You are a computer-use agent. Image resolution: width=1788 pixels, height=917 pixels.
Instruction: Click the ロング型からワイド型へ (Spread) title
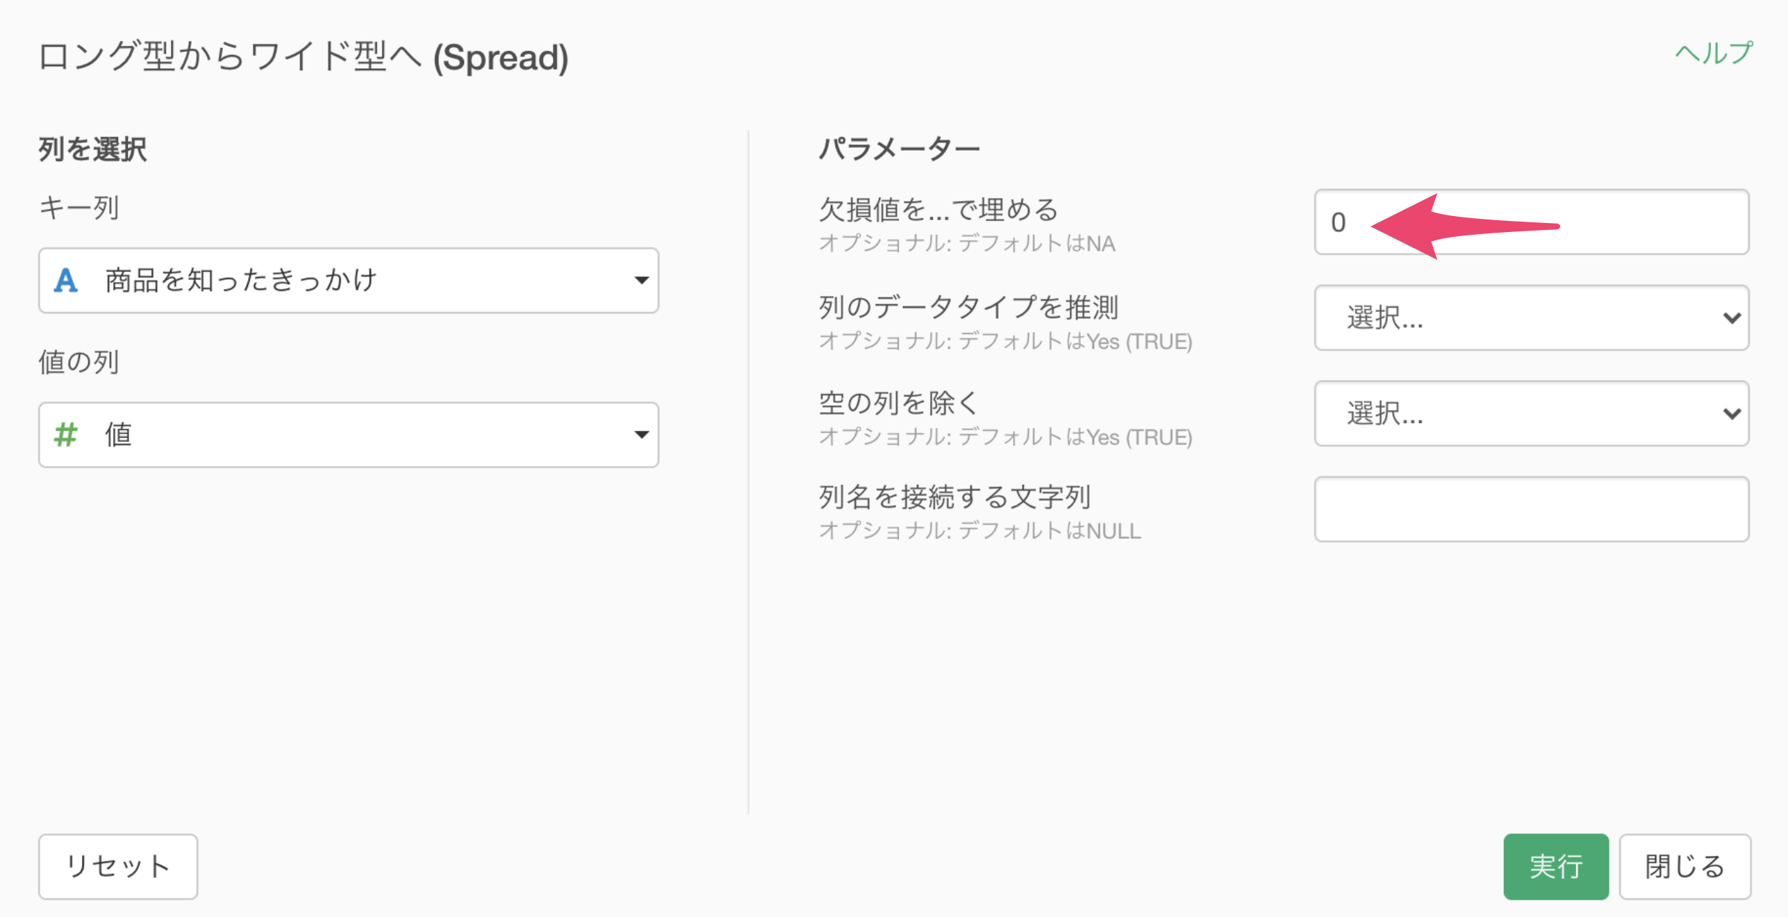tap(304, 57)
